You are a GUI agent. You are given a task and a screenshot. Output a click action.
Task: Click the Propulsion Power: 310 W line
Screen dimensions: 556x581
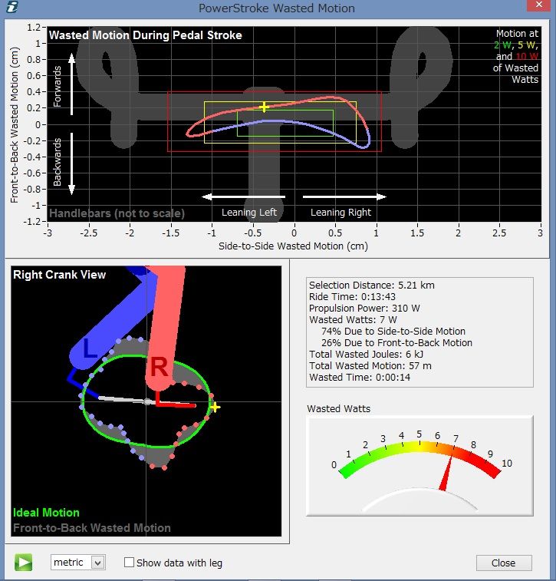pos(364,308)
